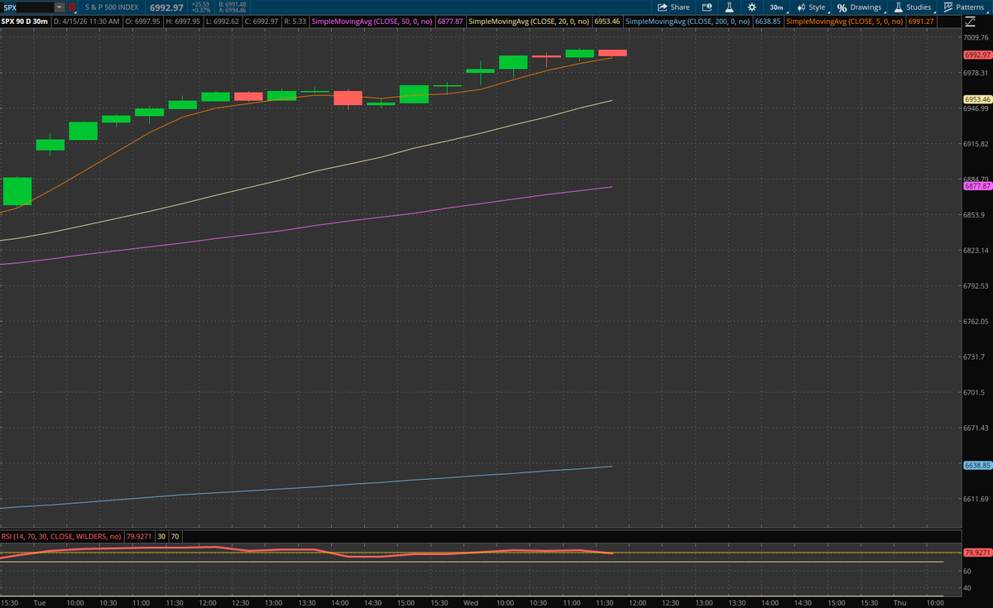Screen dimensions: 993x608
Task: Click the RSI oversold 30 value
Action: point(161,537)
